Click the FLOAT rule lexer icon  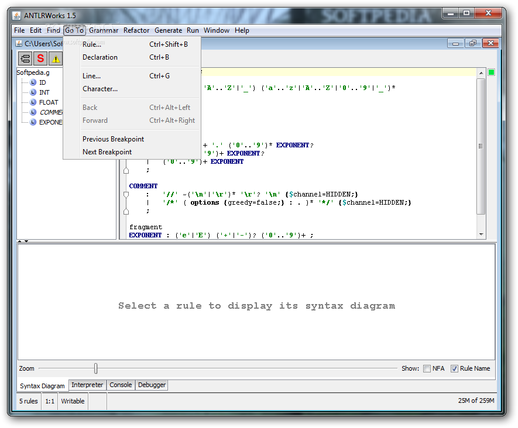coord(33,102)
